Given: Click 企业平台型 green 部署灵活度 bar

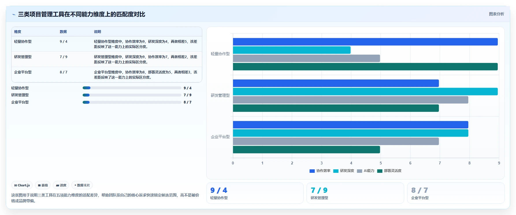Looking at the screenshot, I should (x=306, y=150).
